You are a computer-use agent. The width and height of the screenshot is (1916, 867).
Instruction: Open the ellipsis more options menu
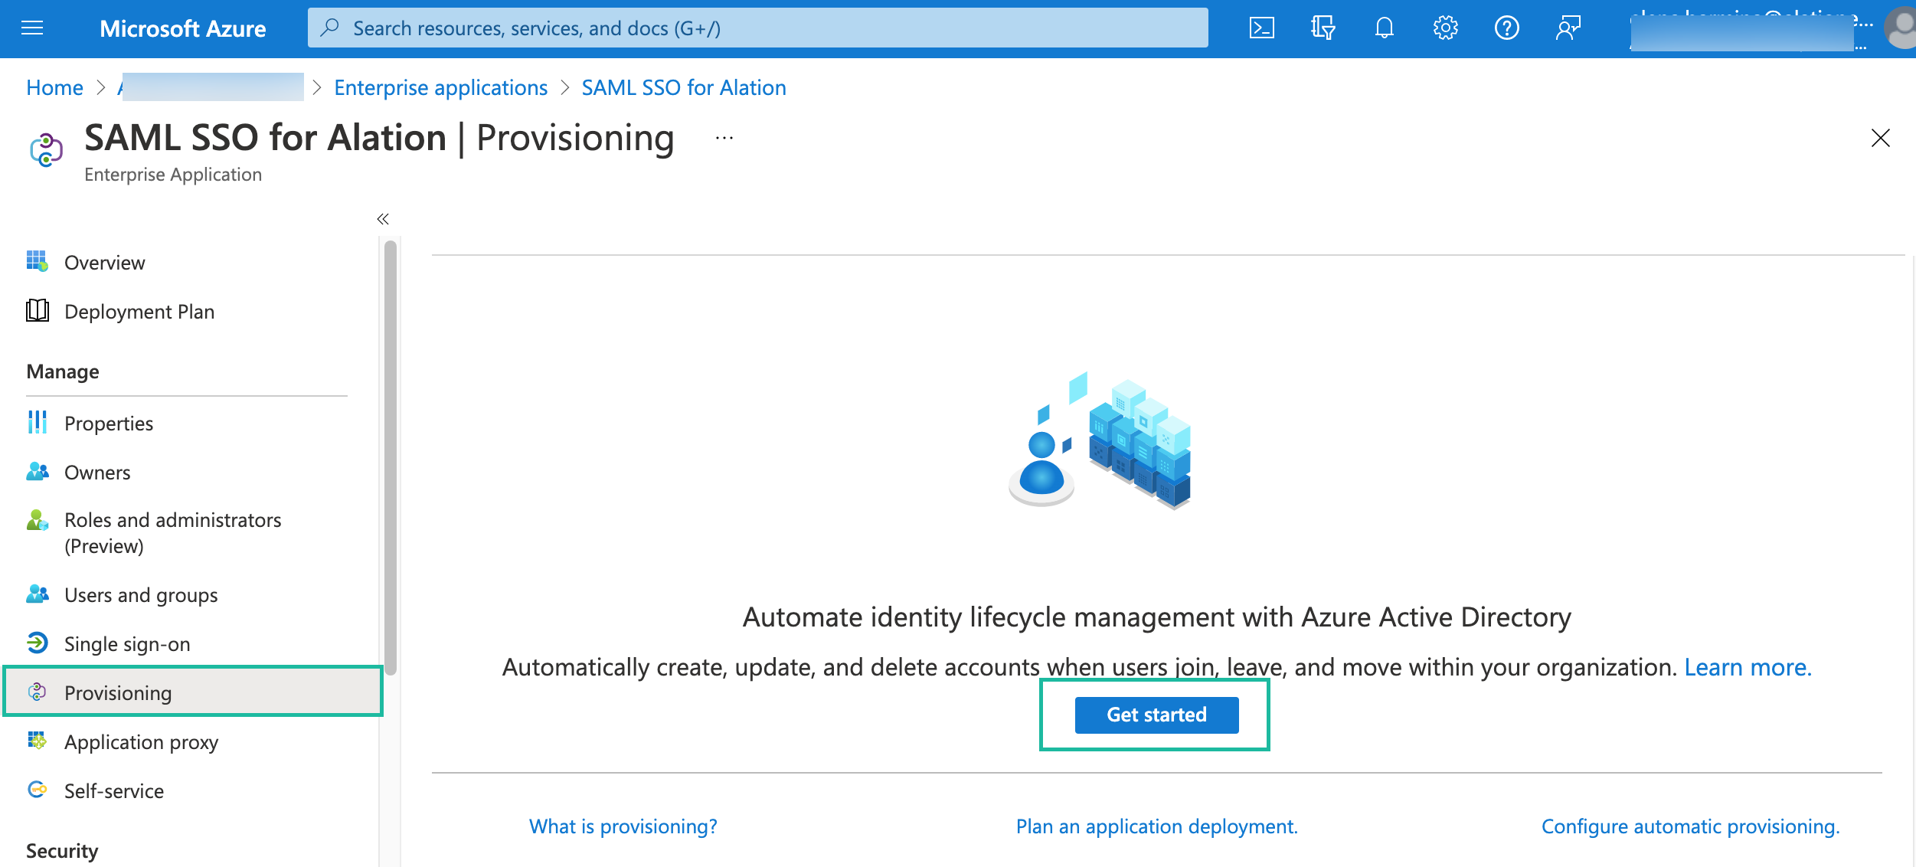(724, 139)
